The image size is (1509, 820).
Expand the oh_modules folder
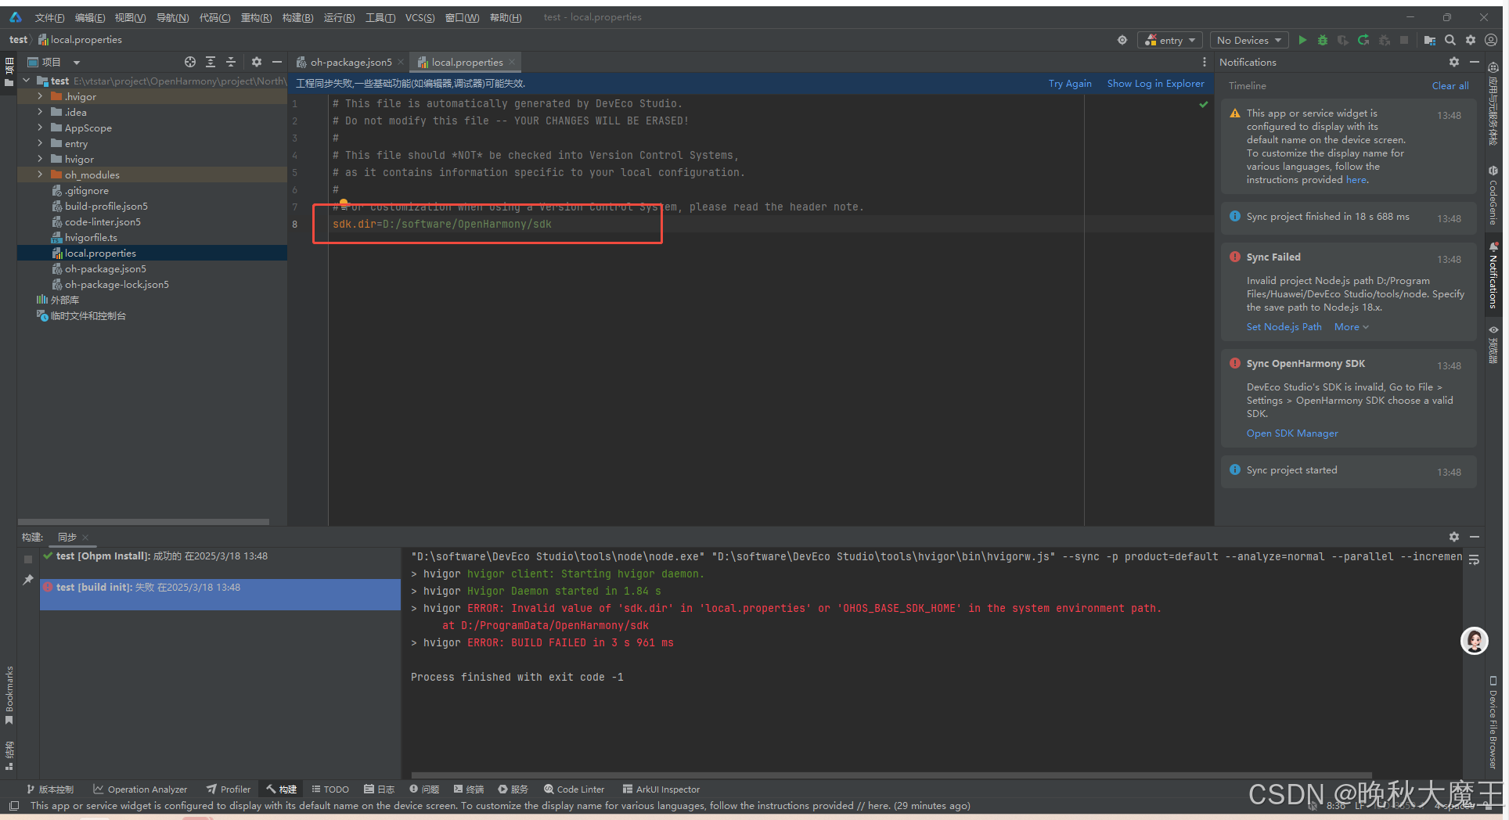point(39,174)
